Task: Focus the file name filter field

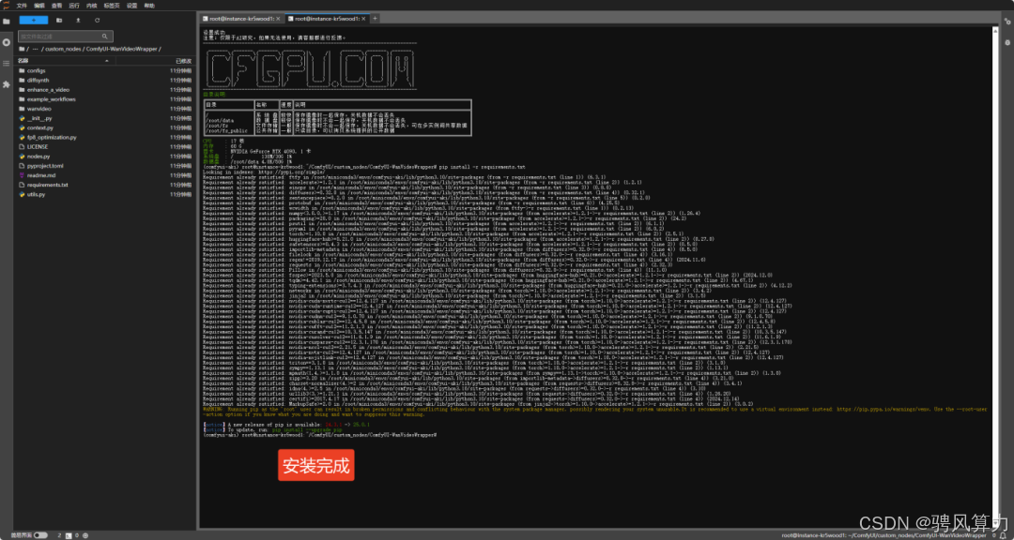Action: pyautogui.click(x=66, y=37)
